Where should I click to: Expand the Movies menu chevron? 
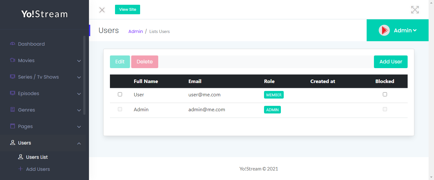[79, 61]
